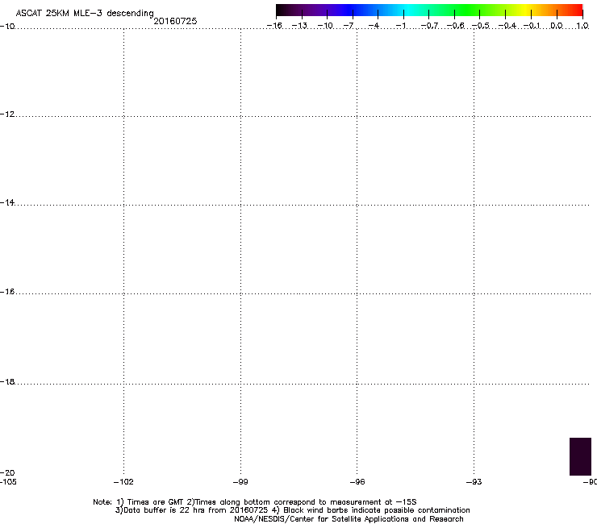The image size is (597, 524).
Task: Click the -18 latitude axis label
Action: click(7, 381)
